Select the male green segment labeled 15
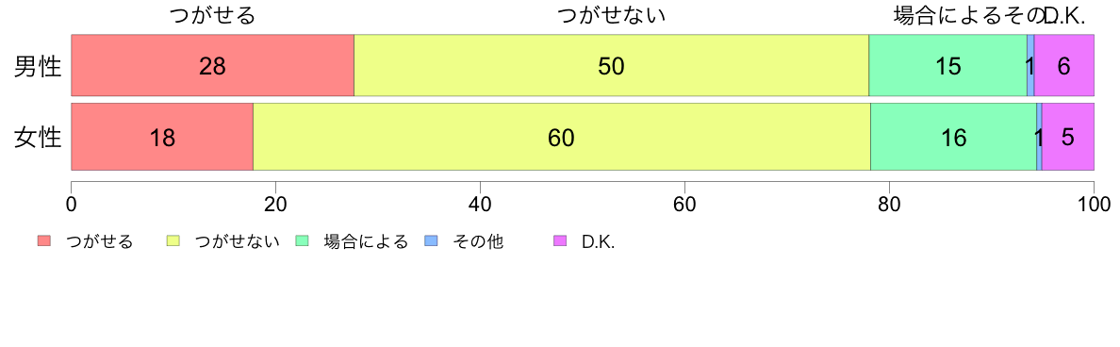 tap(947, 65)
